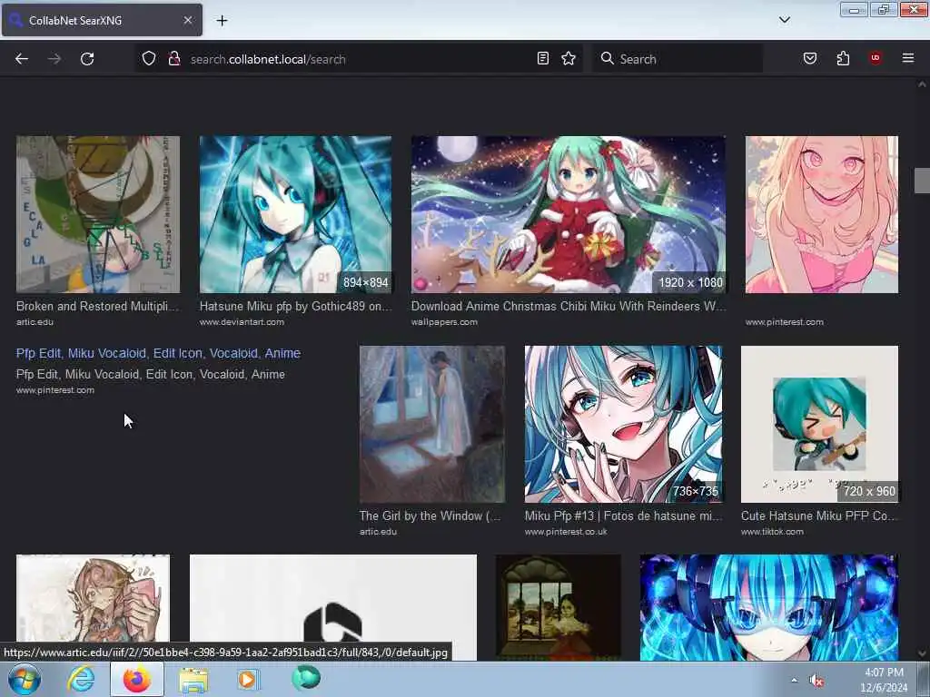Click Download Anime Christmas Chibi Miku title
The image size is (930, 697).
(x=569, y=307)
